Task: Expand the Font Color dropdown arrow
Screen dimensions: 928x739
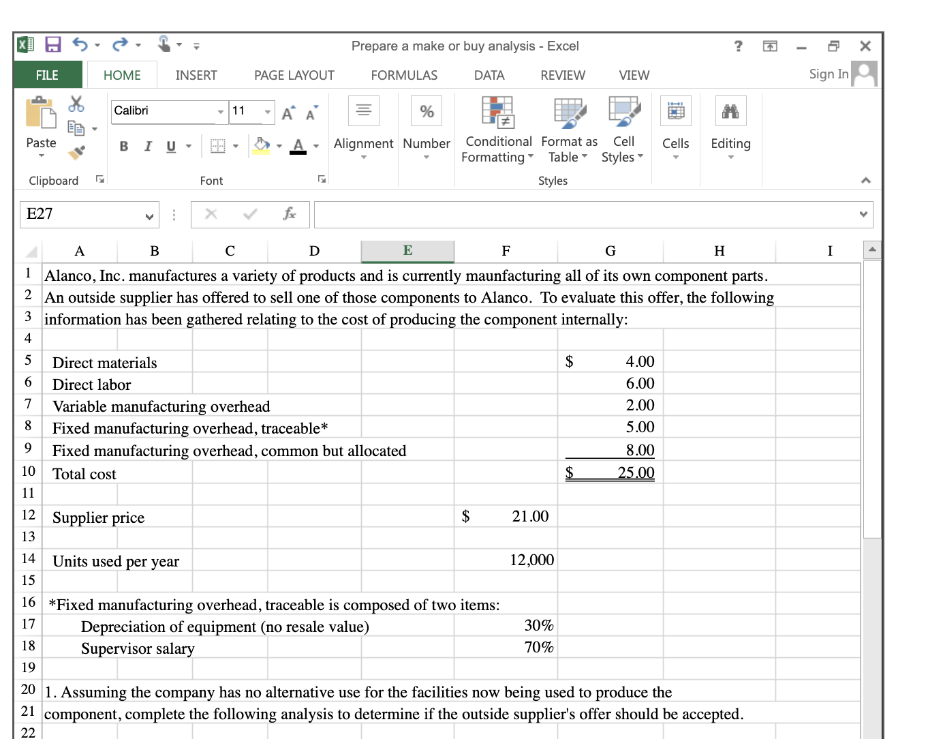Action: coord(316,146)
